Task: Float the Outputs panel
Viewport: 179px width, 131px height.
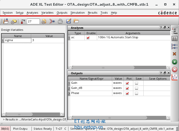Action: 165,73
